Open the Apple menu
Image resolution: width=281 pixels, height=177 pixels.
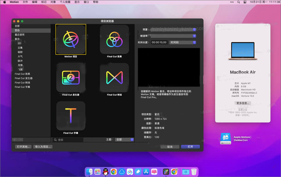(4, 2)
